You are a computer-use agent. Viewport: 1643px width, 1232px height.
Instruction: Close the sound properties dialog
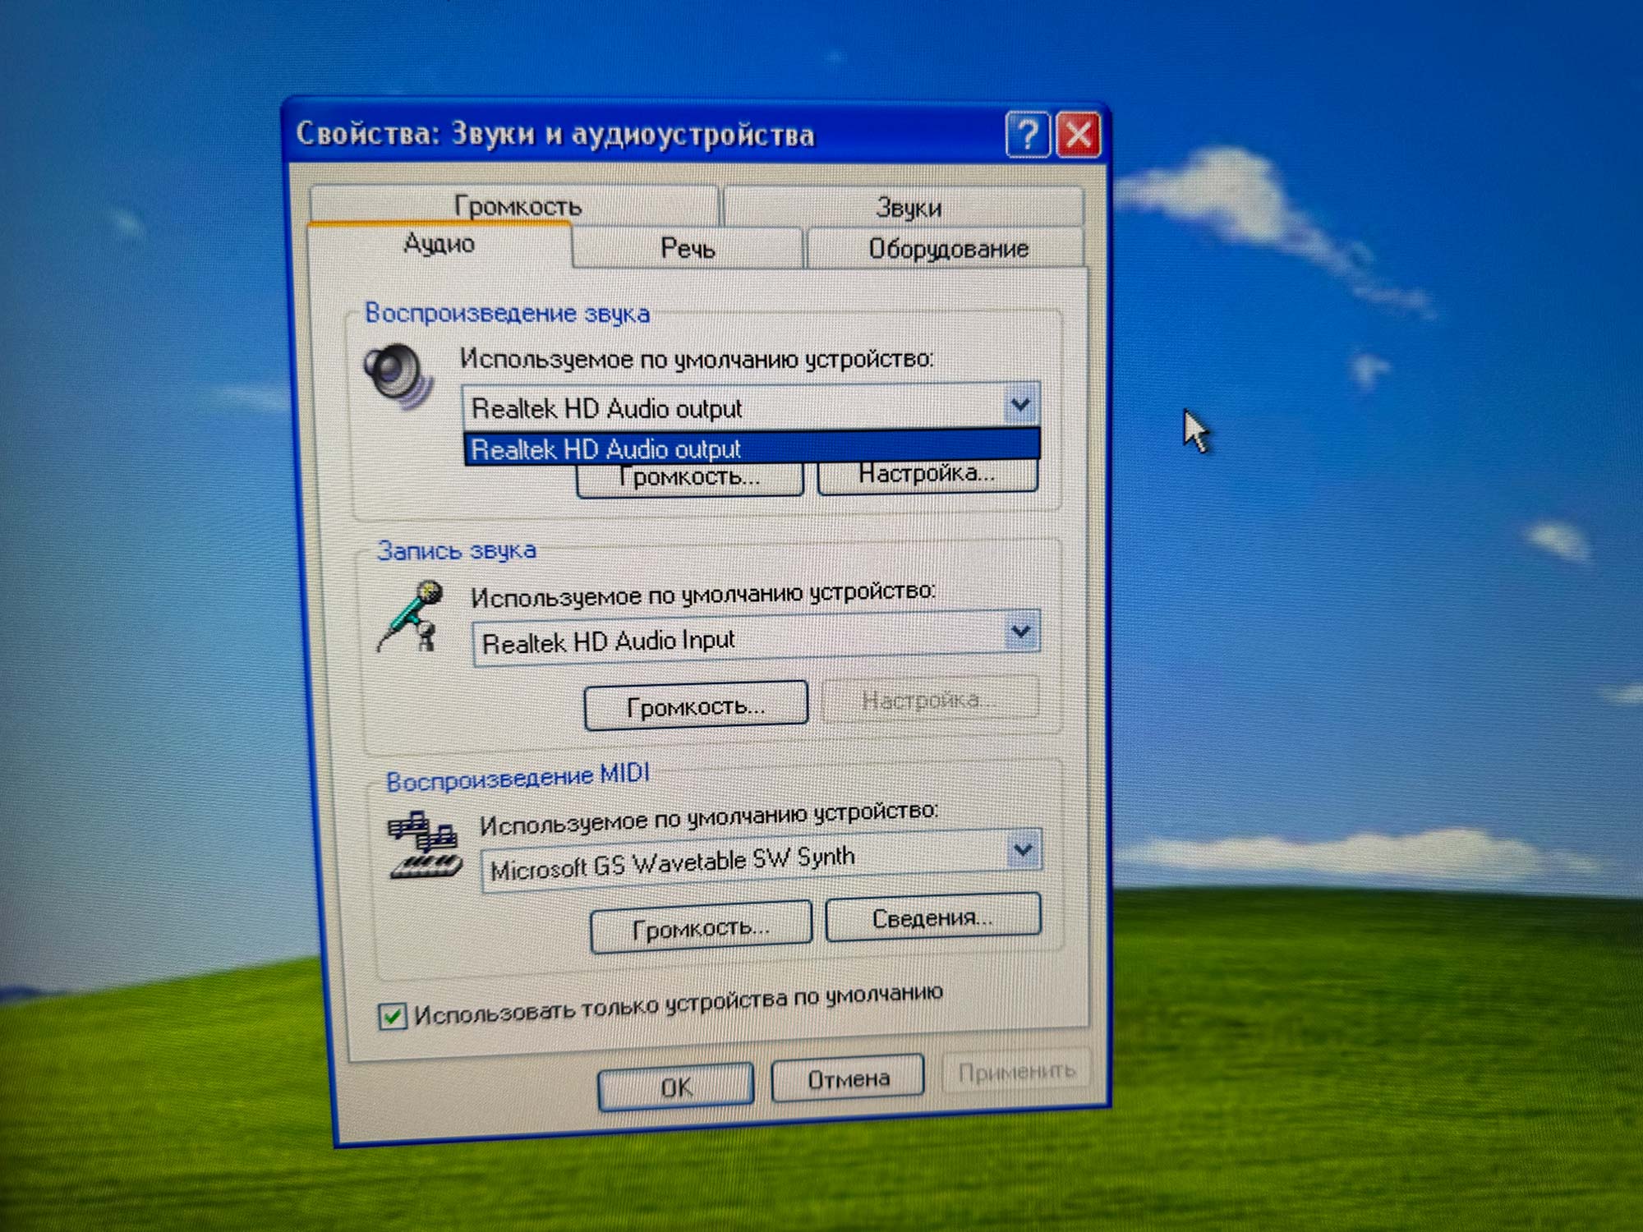(x=1078, y=135)
